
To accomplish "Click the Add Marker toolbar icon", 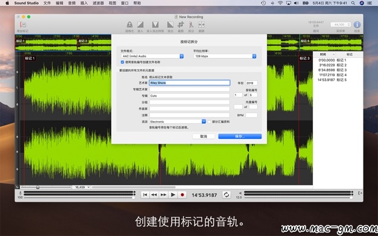I will (x=23, y=25).
